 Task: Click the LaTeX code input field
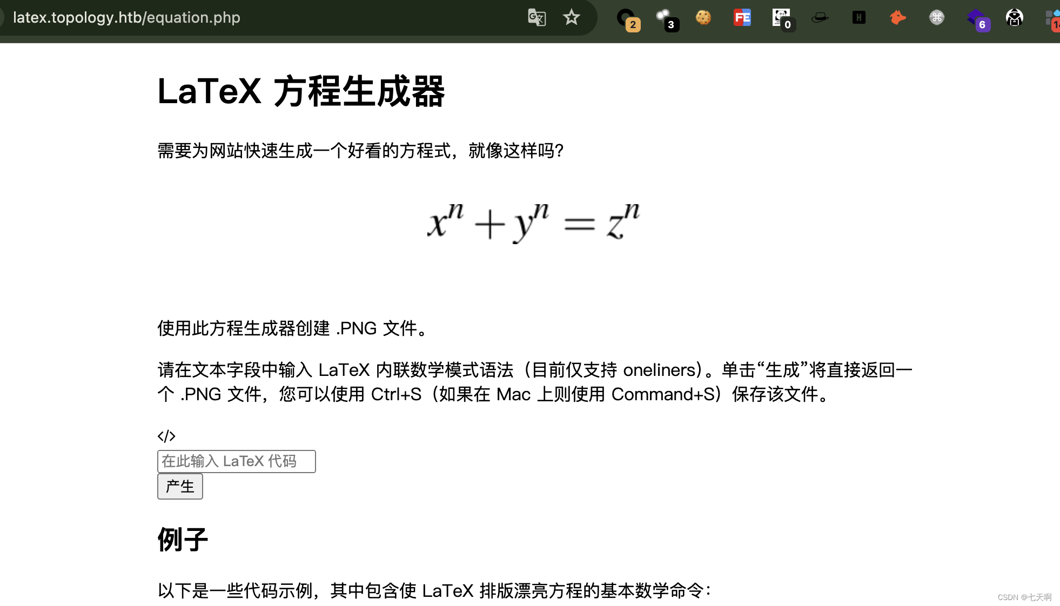[236, 461]
